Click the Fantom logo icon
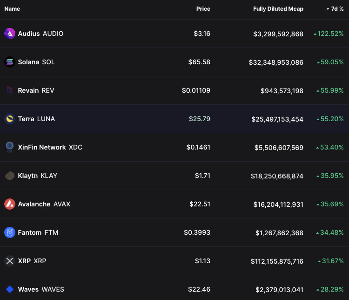 click(x=10, y=232)
